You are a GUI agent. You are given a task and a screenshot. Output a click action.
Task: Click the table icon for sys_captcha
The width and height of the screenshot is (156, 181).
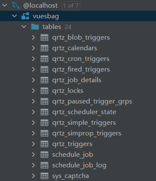tap(44, 176)
